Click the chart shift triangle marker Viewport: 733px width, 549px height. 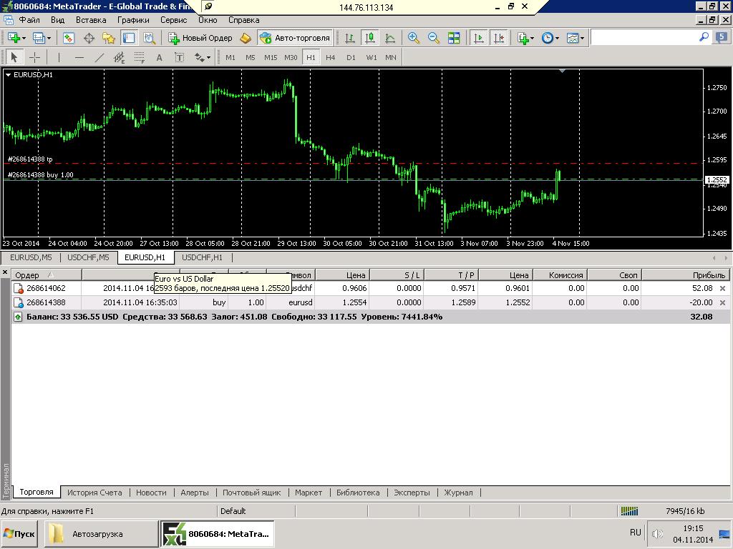click(563, 71)
